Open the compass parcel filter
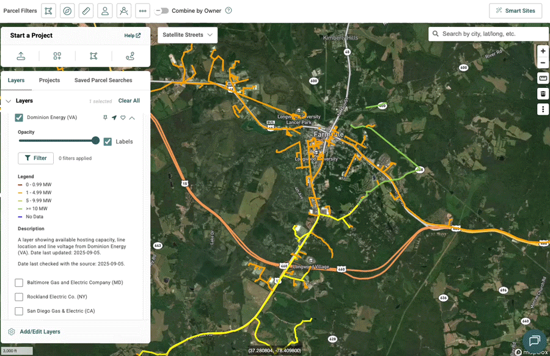550x356 pixels. coord(68,11)
